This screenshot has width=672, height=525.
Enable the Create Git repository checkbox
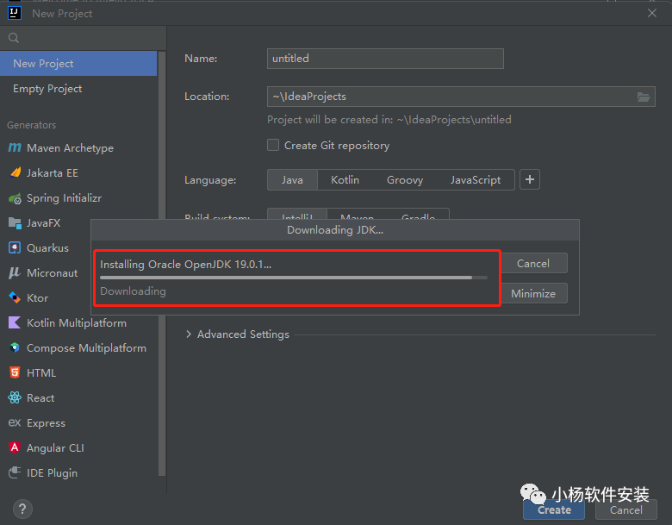click(x=273, y=146)
